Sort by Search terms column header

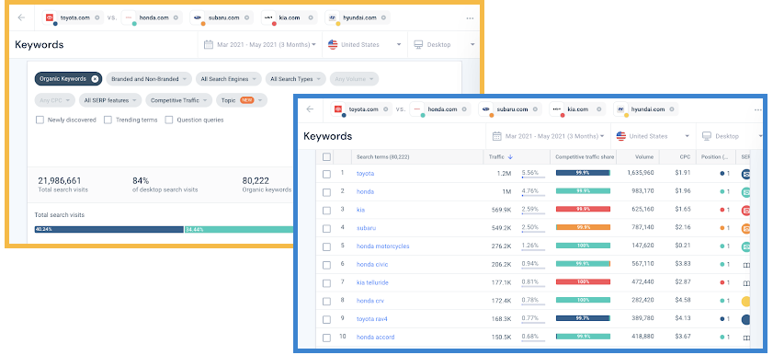click(382, 156)
